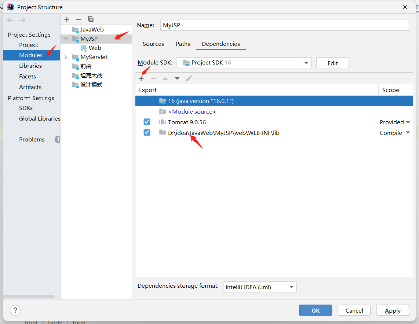Select the Tomcat 9.0.56 dependency row
This screenshot has width=419, height=324.
(x=274, y=122)
